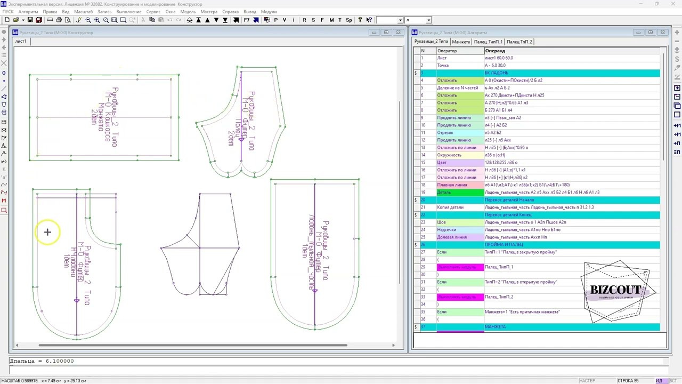Select the line drawing tool in left toolbar
Viewport: 682px width, 384px height.
click(x=4, y=89)
